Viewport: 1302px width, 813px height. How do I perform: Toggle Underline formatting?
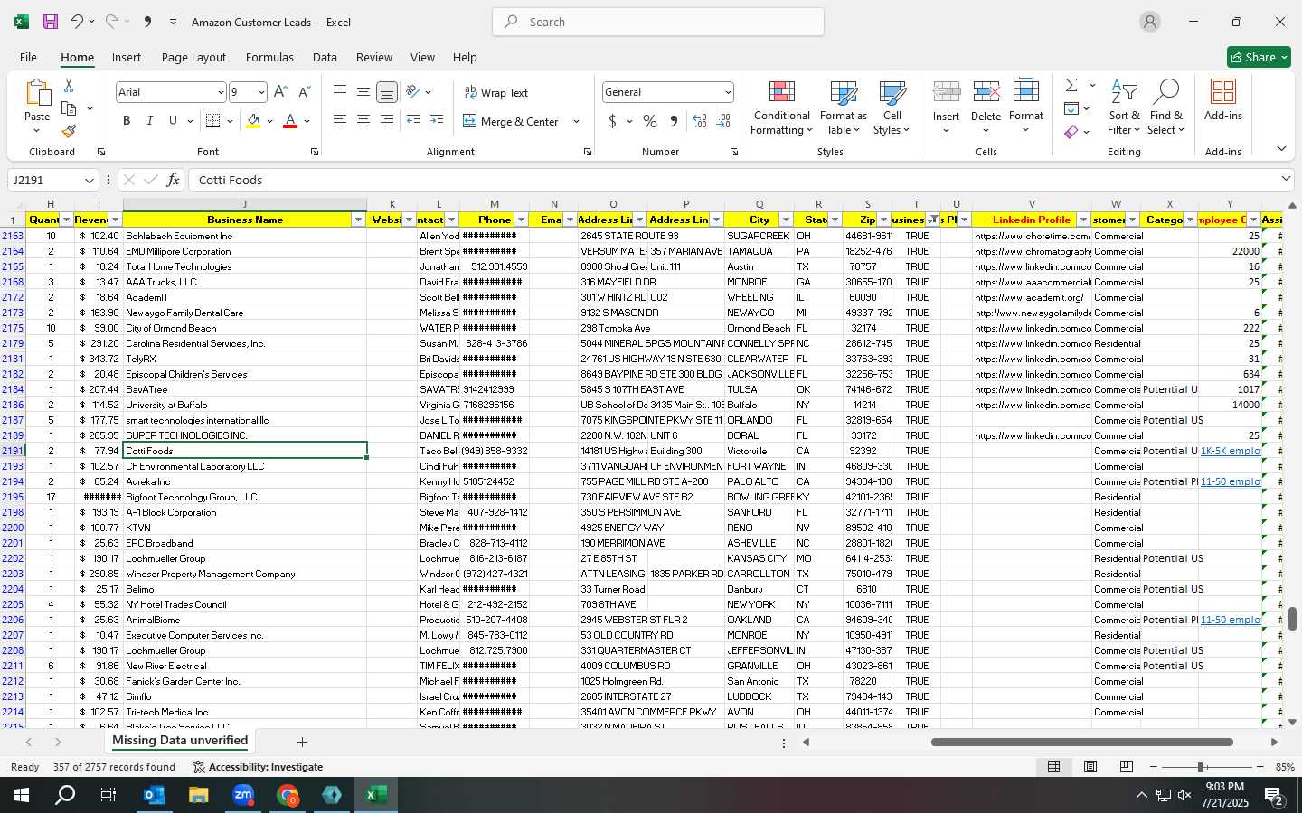click(173, 121)
